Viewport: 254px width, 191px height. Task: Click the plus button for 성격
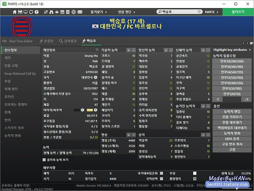pyautogui.click(x=203, y=135)
